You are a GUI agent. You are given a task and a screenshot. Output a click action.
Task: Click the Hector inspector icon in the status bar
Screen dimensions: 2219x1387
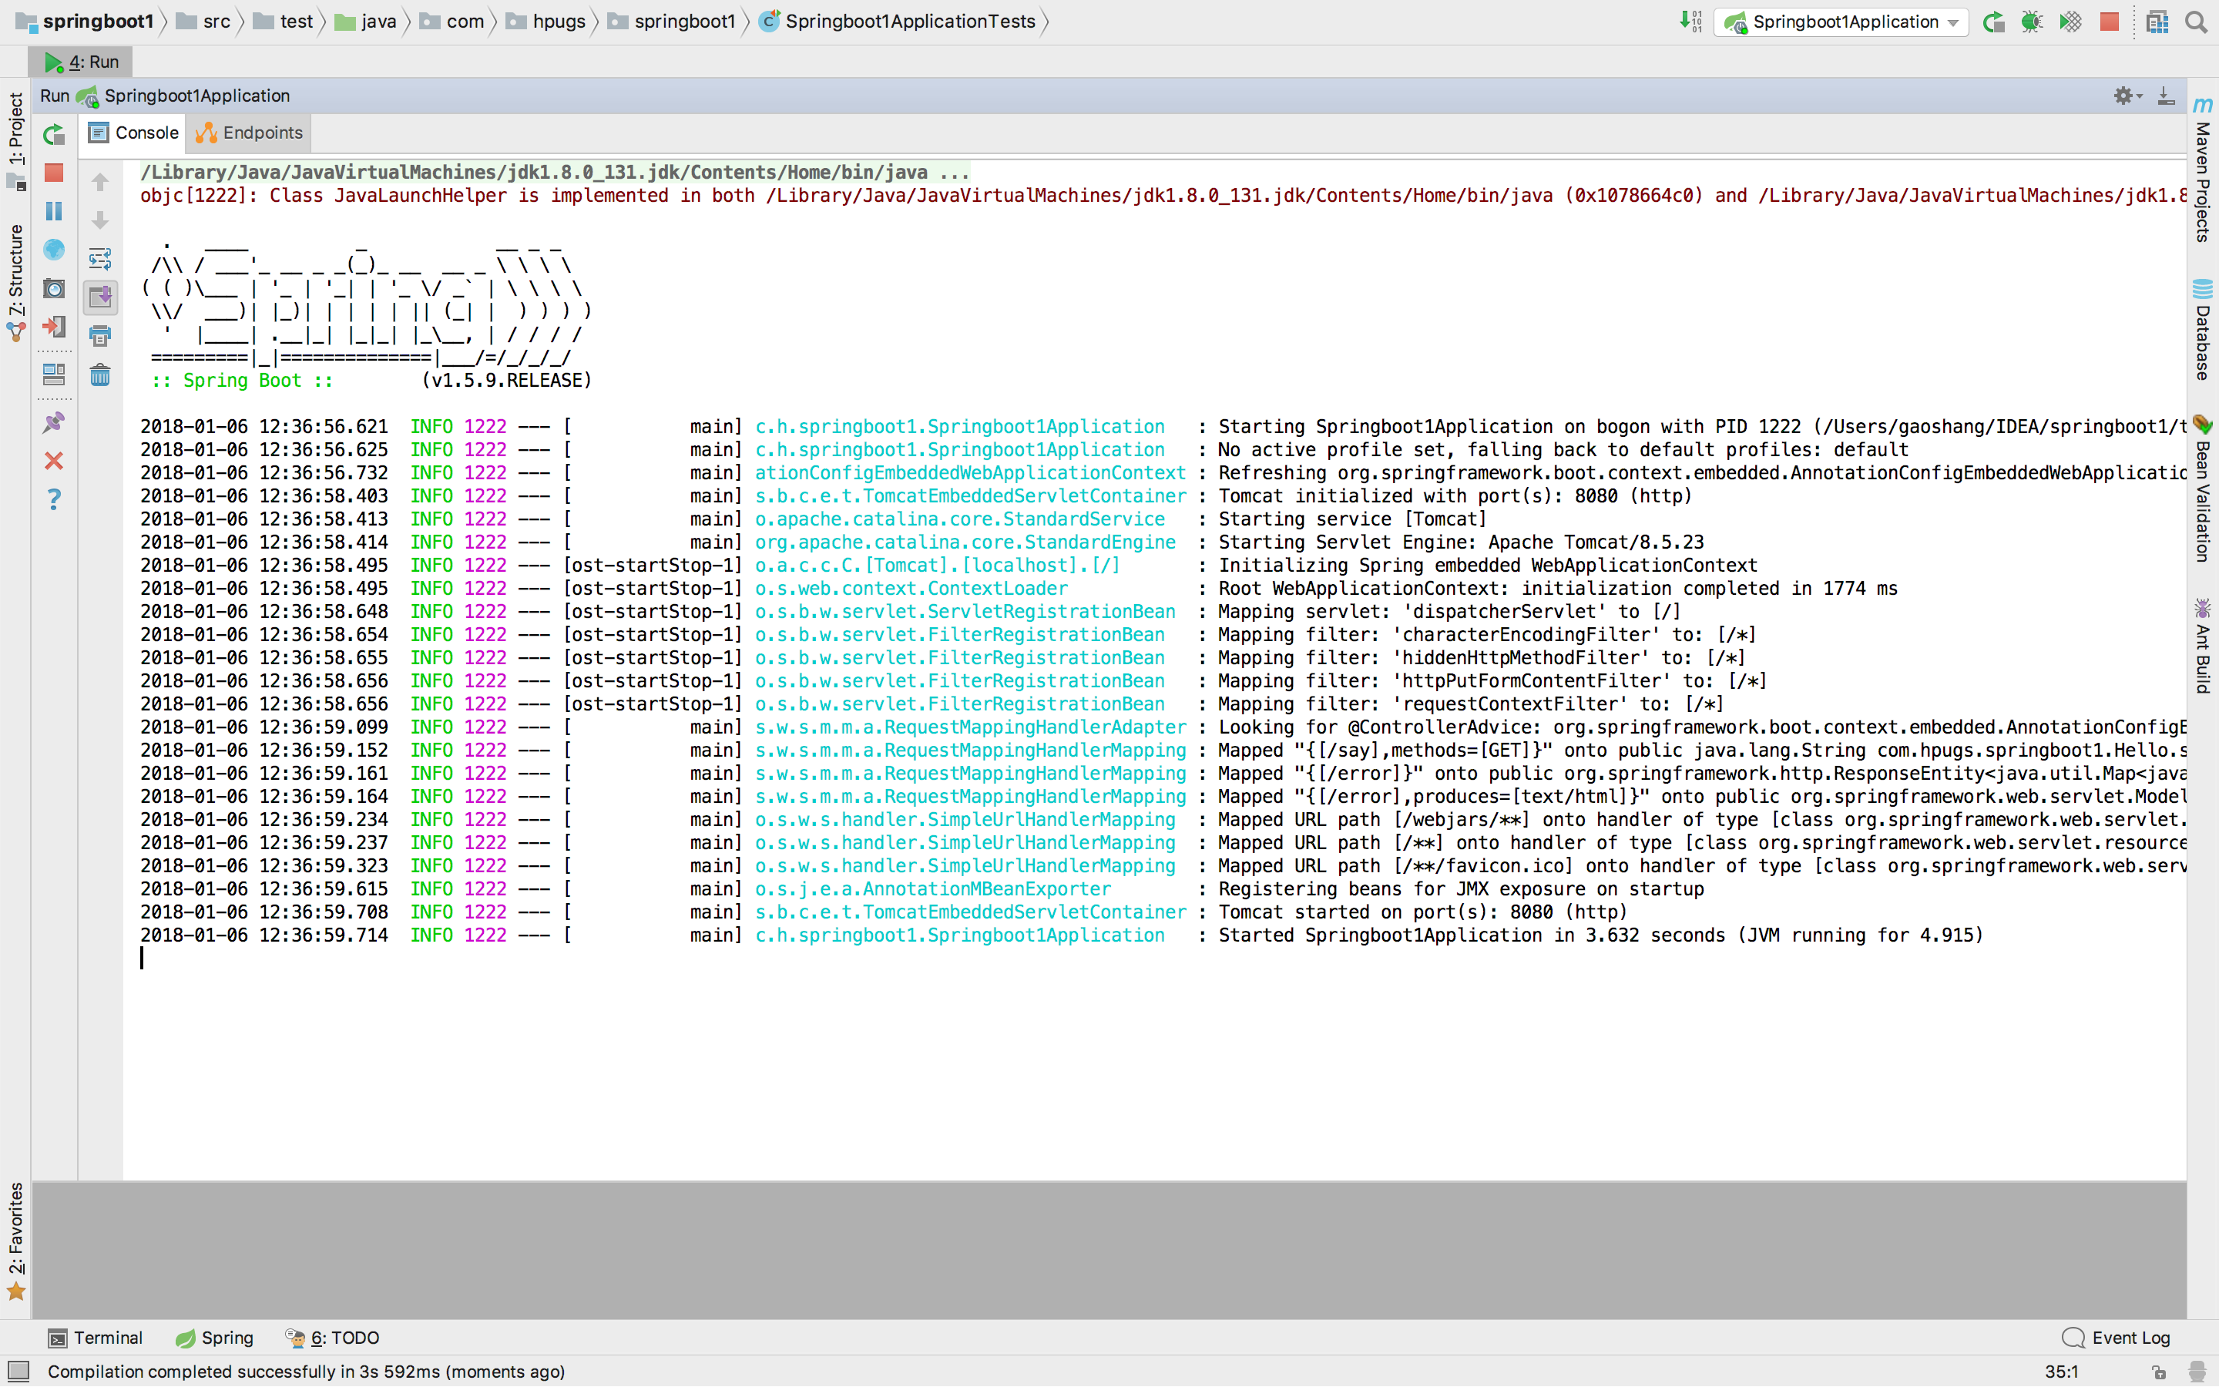2197,1372
